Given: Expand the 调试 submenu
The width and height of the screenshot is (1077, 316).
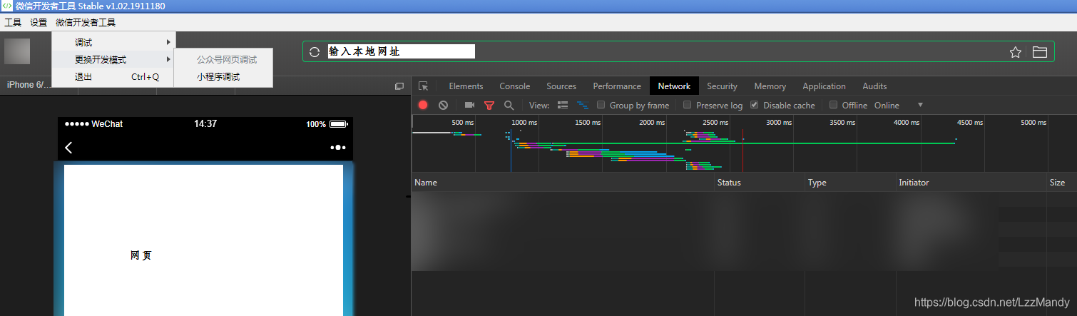Looking at the screenshot, I should (113, 42).
